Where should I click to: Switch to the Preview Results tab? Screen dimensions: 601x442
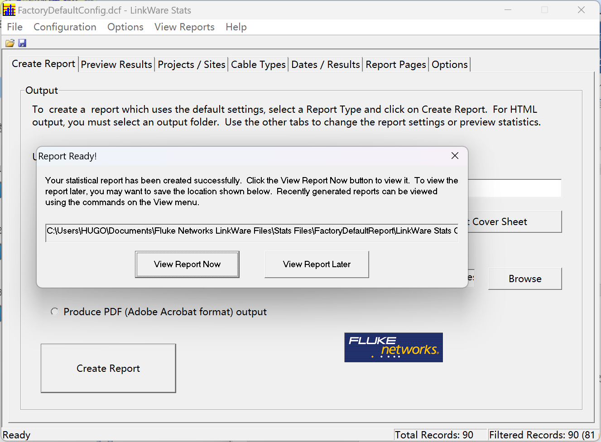tap(116, 65)
